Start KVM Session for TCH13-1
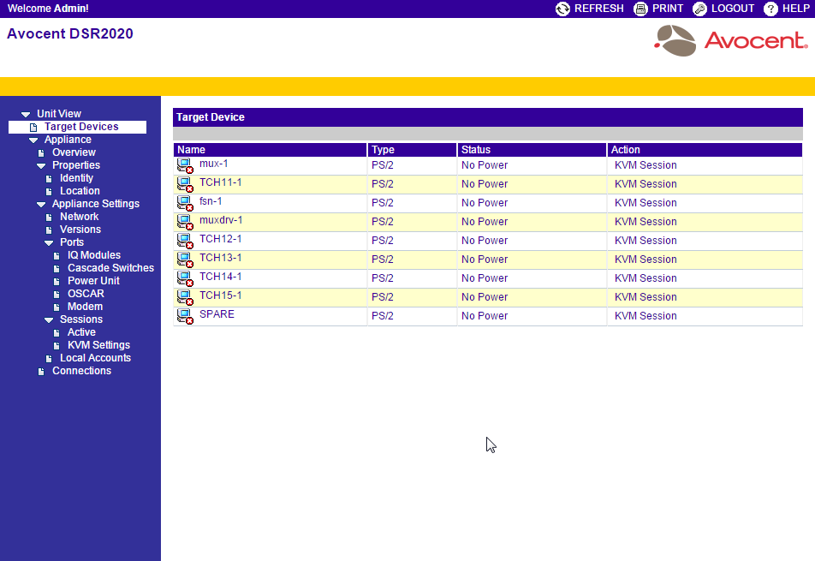The height and width of the screenshot is (561, 815). [645, 259]
